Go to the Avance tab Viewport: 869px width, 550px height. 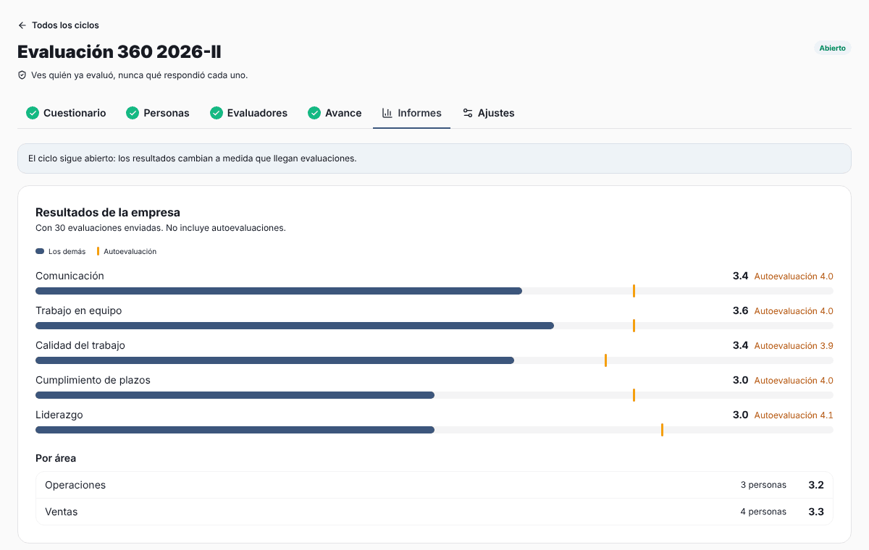(x=335, y=113)
